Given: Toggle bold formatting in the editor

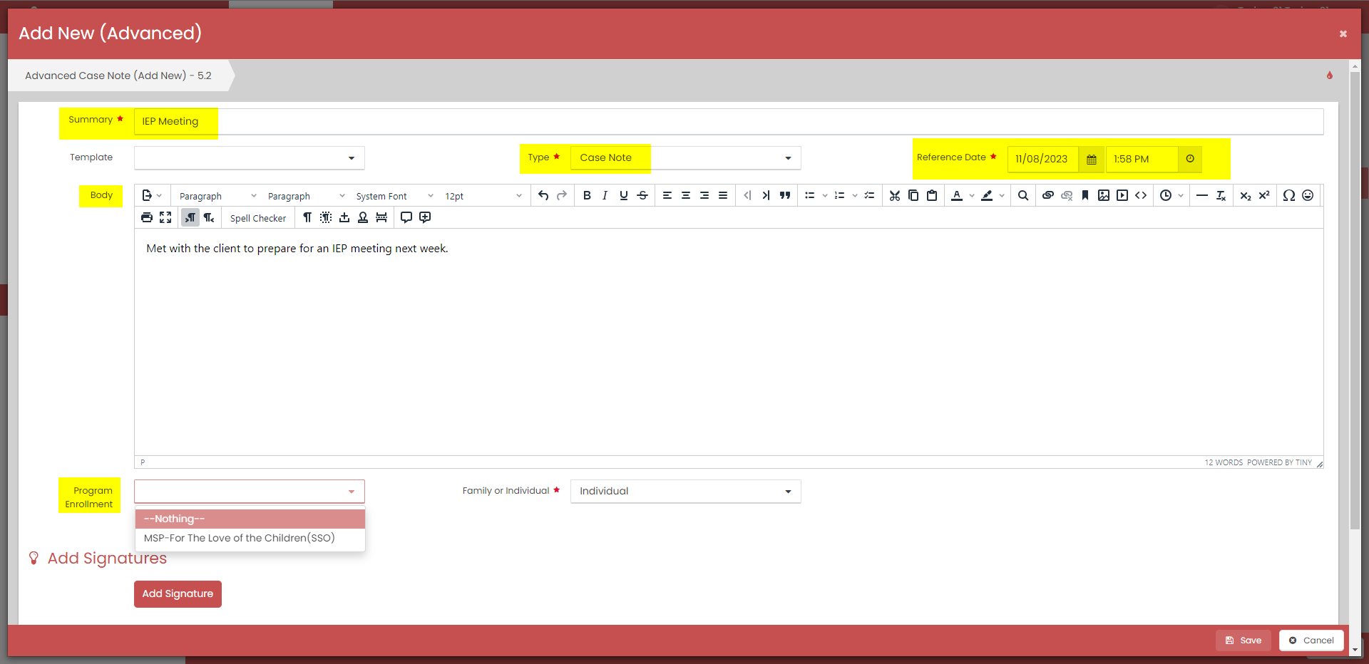Looking at the screenshot, I should pos(587,196).
